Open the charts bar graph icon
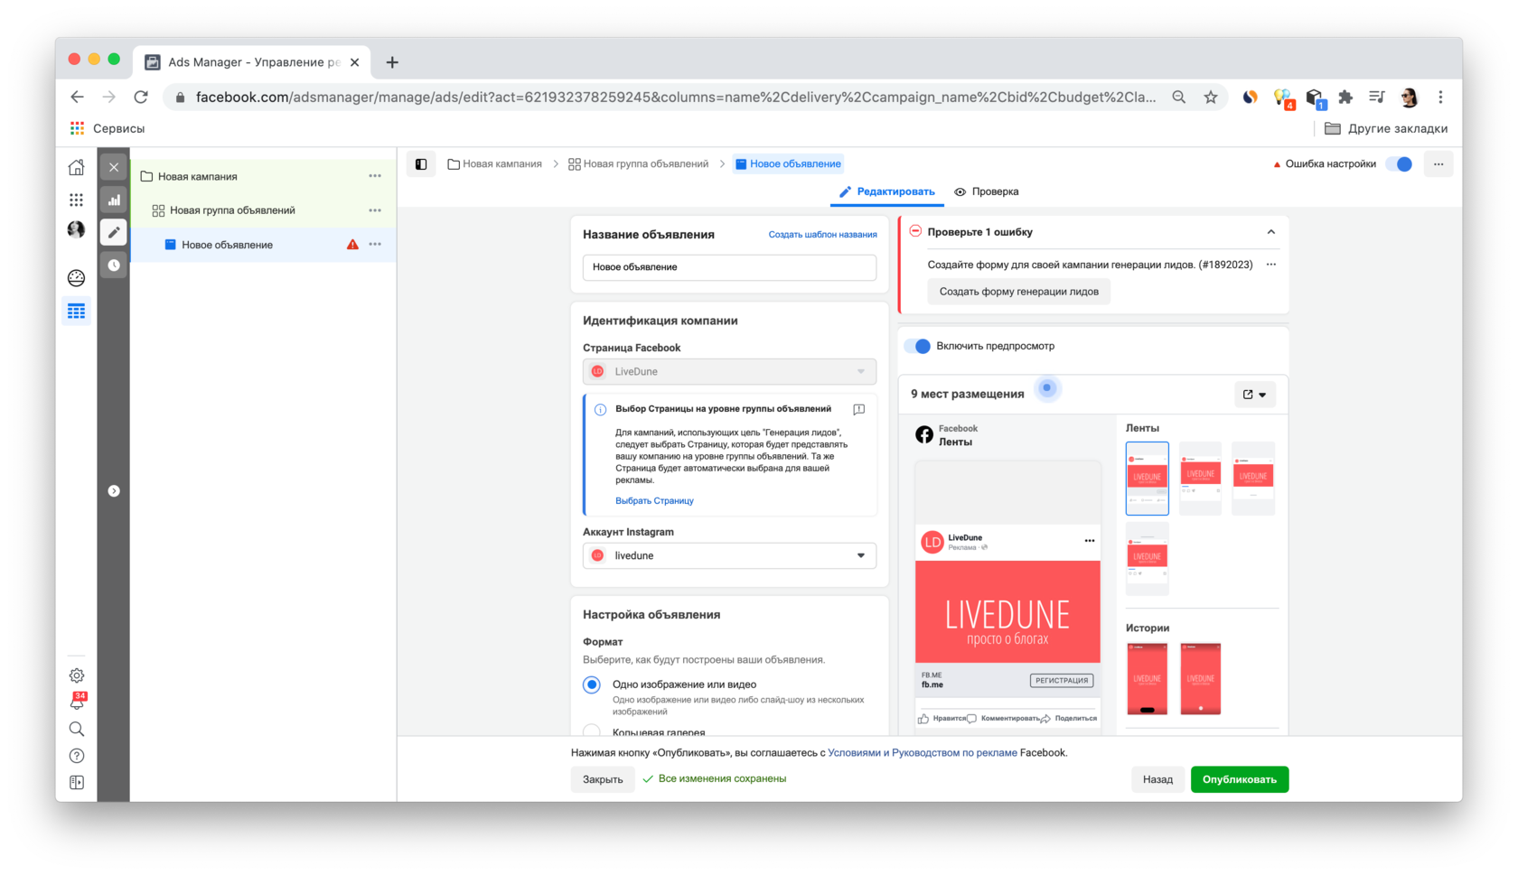The height and width of the screenshot is (875, 1518). point(114,200)
